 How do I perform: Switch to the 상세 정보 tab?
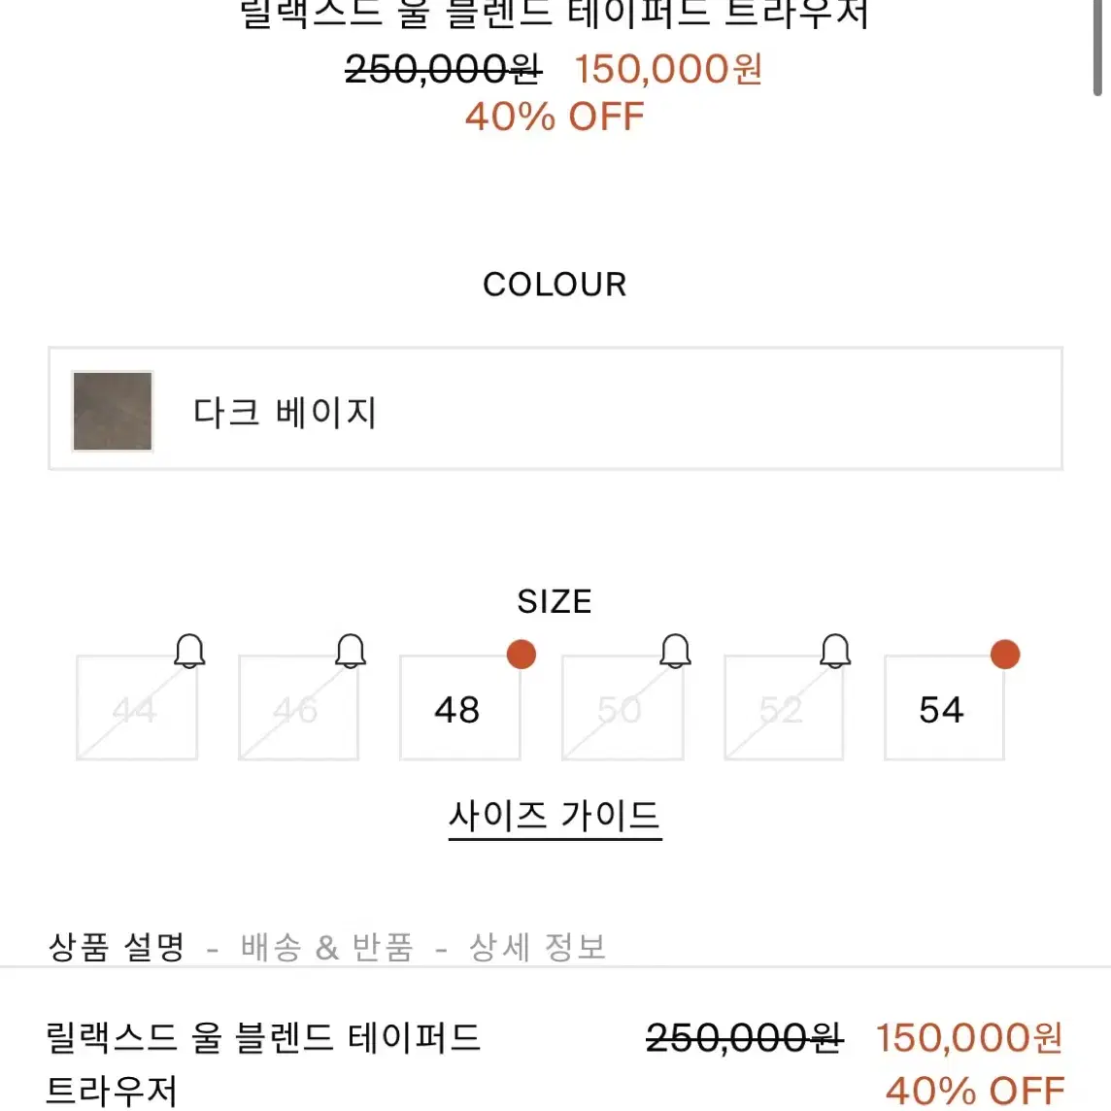(538, 947)
